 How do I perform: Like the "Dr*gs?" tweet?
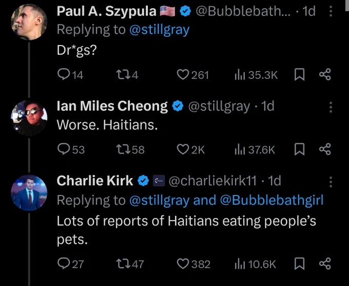(x=192, y=75)
